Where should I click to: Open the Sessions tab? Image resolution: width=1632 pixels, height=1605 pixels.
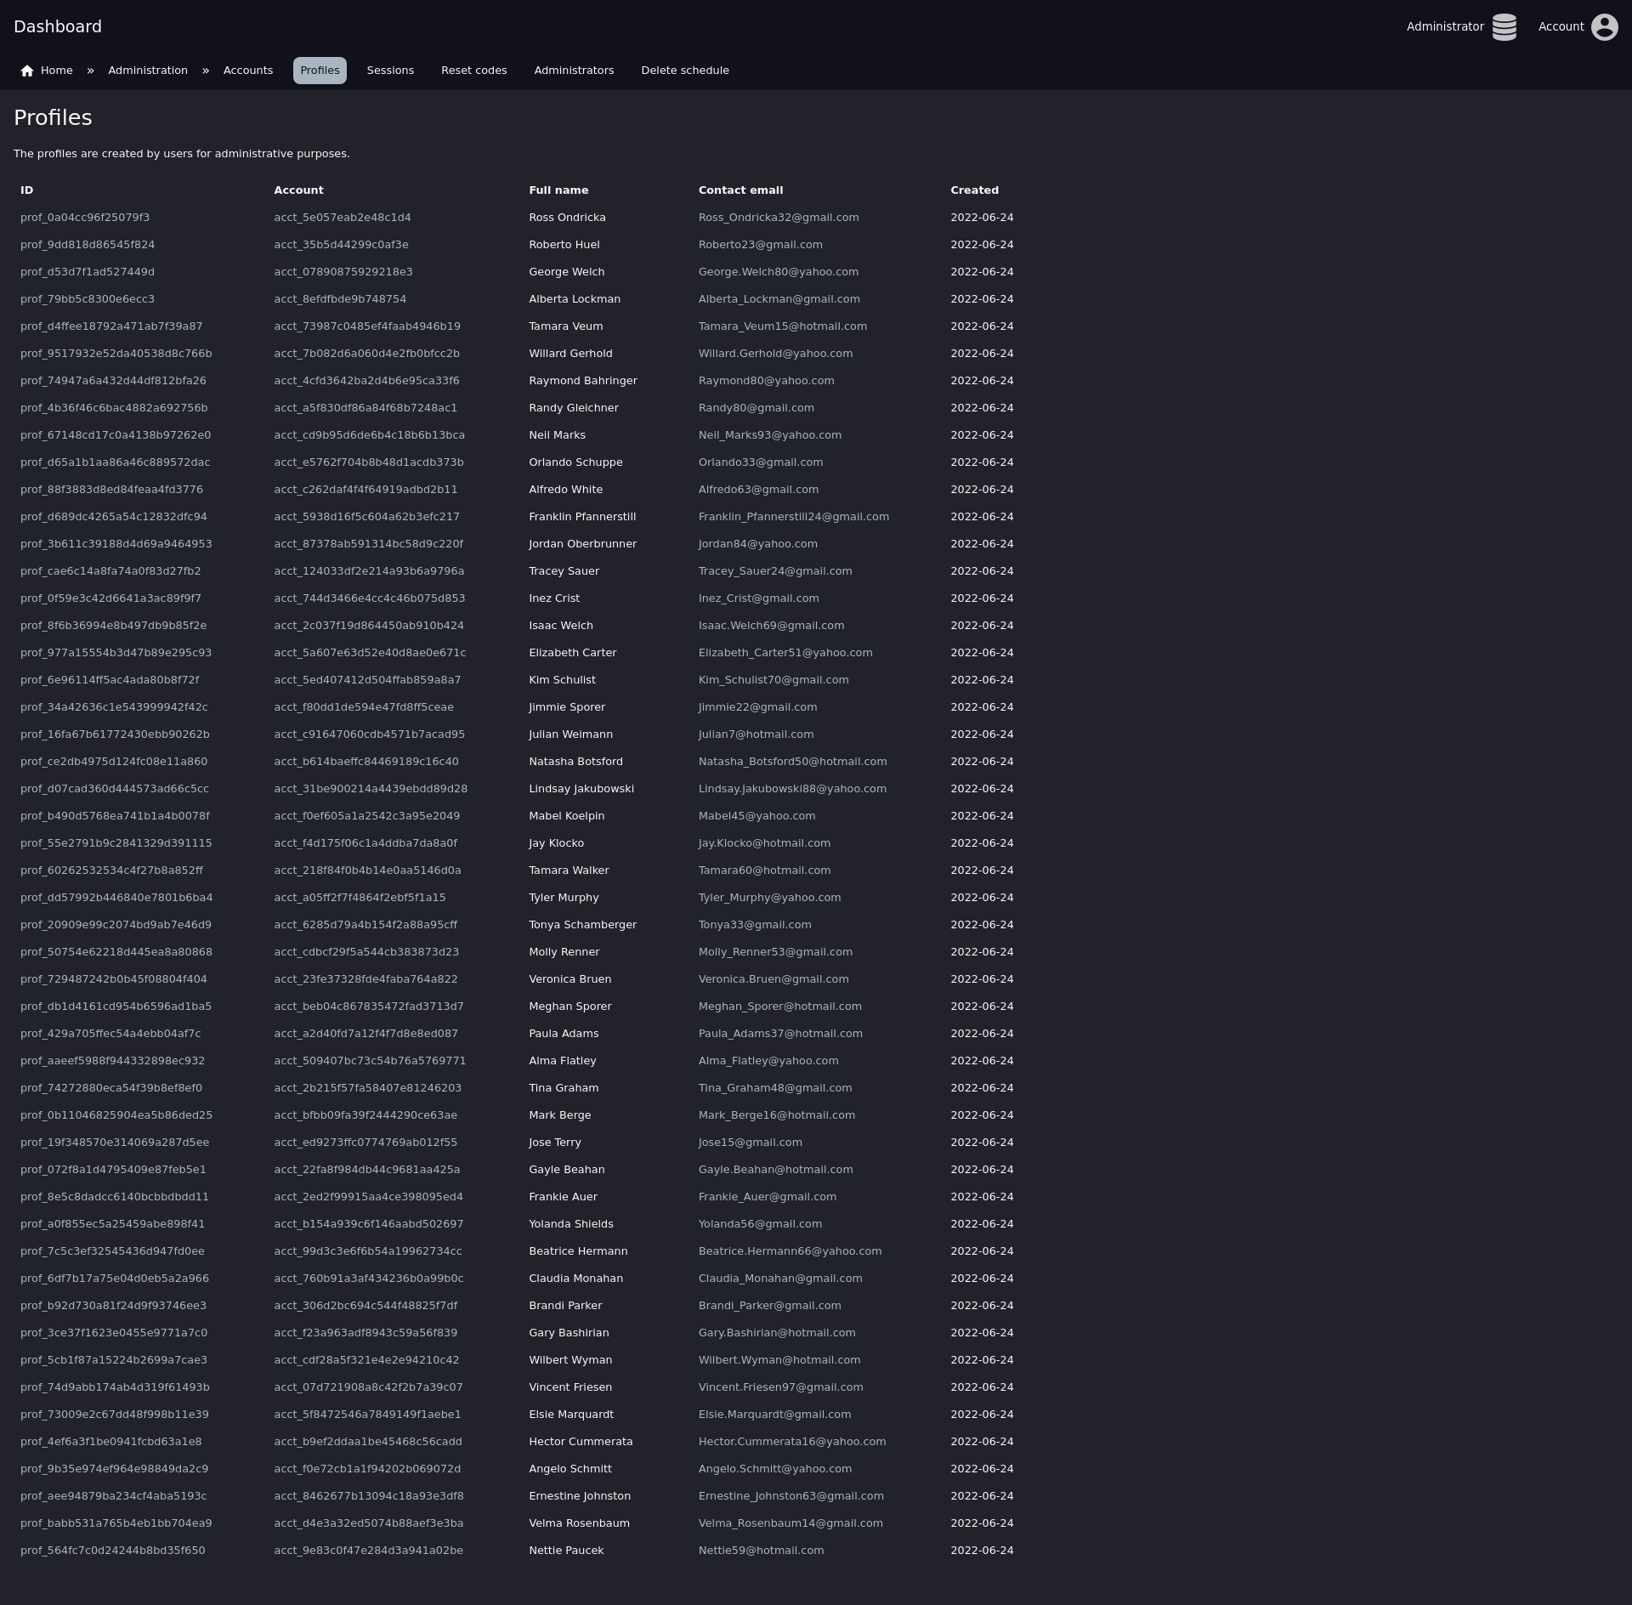pyautogui.click(x=390, y=71)
